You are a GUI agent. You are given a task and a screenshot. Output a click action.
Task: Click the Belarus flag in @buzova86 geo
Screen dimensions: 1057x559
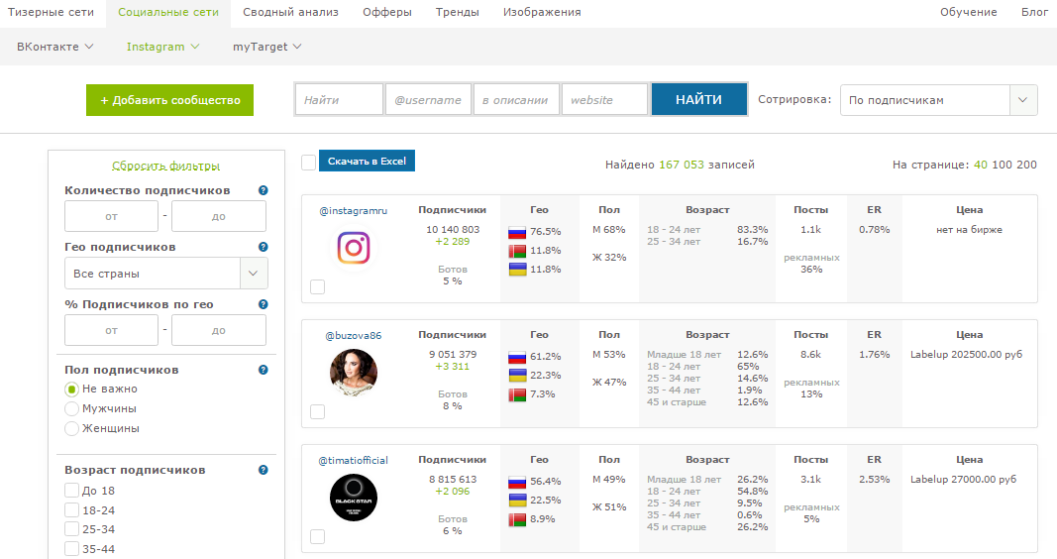coord(517,394)
